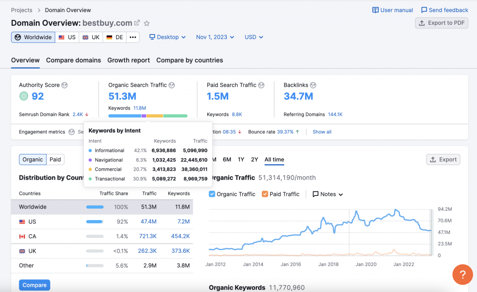
Task: Click globe icon beside Paid Search Traffic
Action: (261, 85)
